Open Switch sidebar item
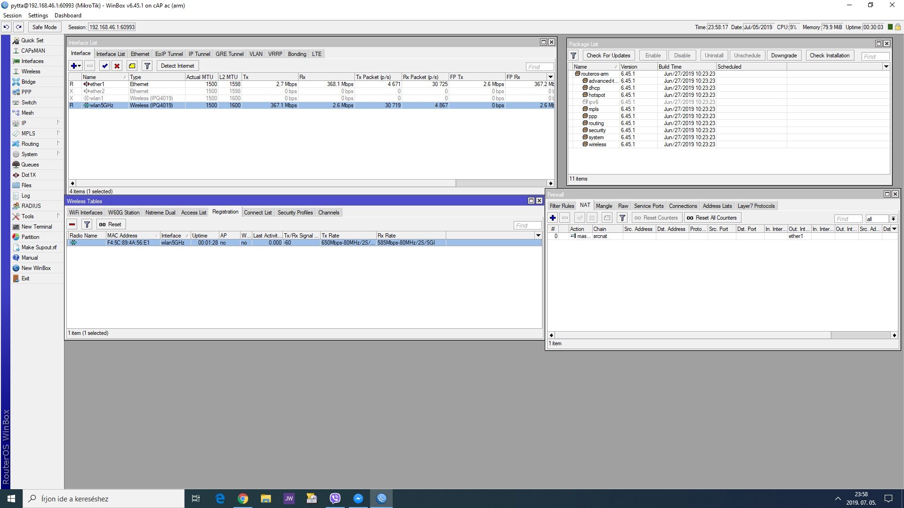Viewport: 904px width, 508px height. [x=29, y=103]
